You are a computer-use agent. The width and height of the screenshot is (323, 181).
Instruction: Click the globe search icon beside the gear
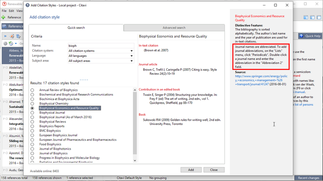(x=11, y=43)
